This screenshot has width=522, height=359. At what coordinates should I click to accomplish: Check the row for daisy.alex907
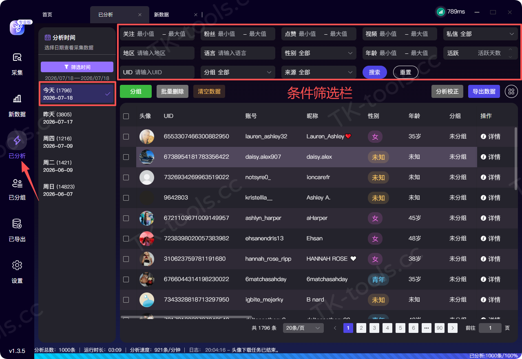126,157
